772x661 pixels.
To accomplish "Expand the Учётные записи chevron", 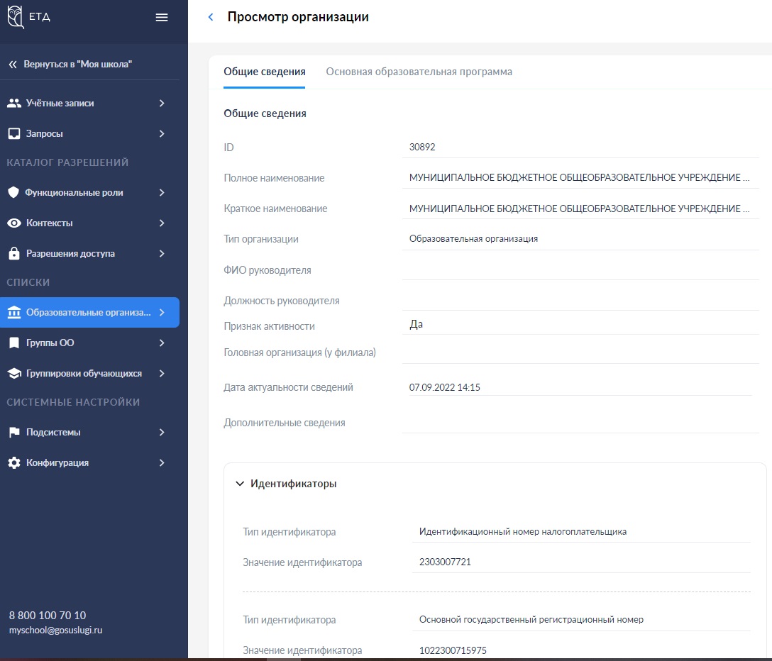I will pos(162,103).
